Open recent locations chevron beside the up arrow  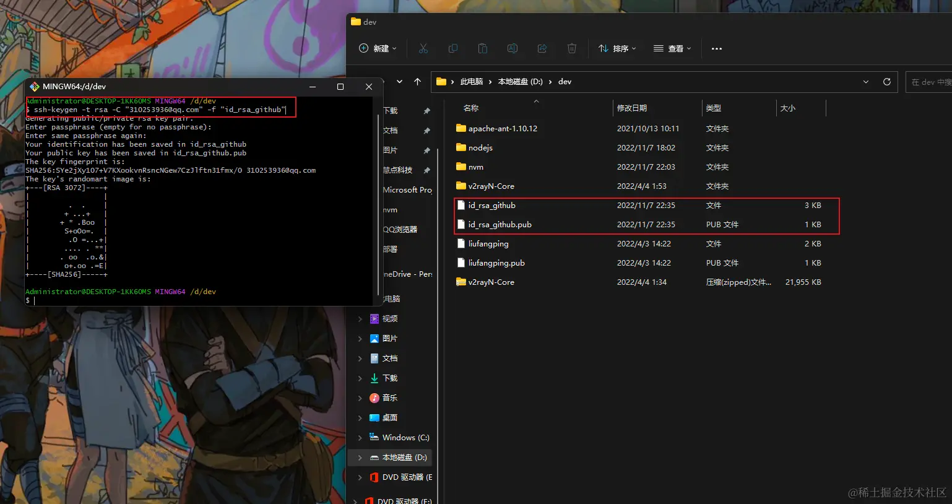point(400,82)
